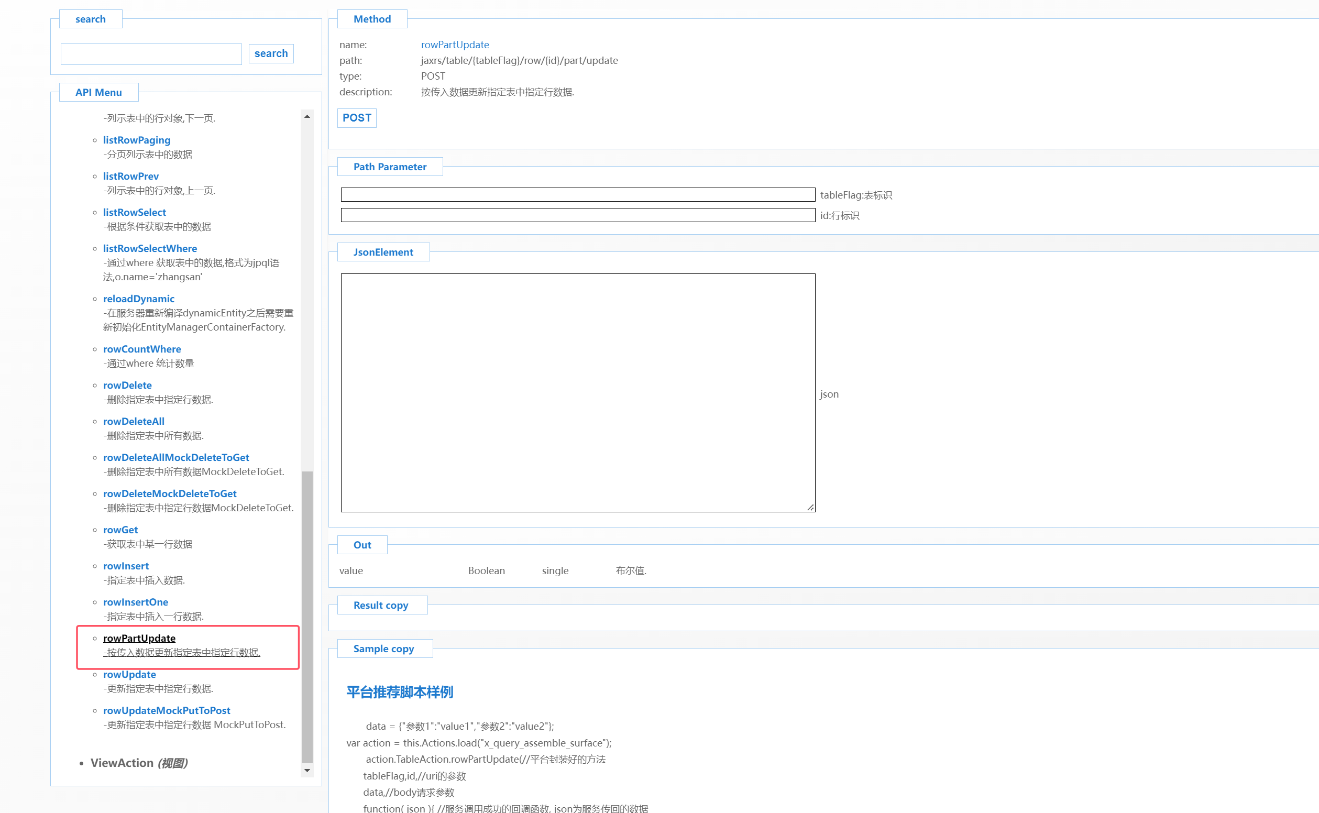Open the listRowPaging API link
1319x813 pixels.
point(137,140)
